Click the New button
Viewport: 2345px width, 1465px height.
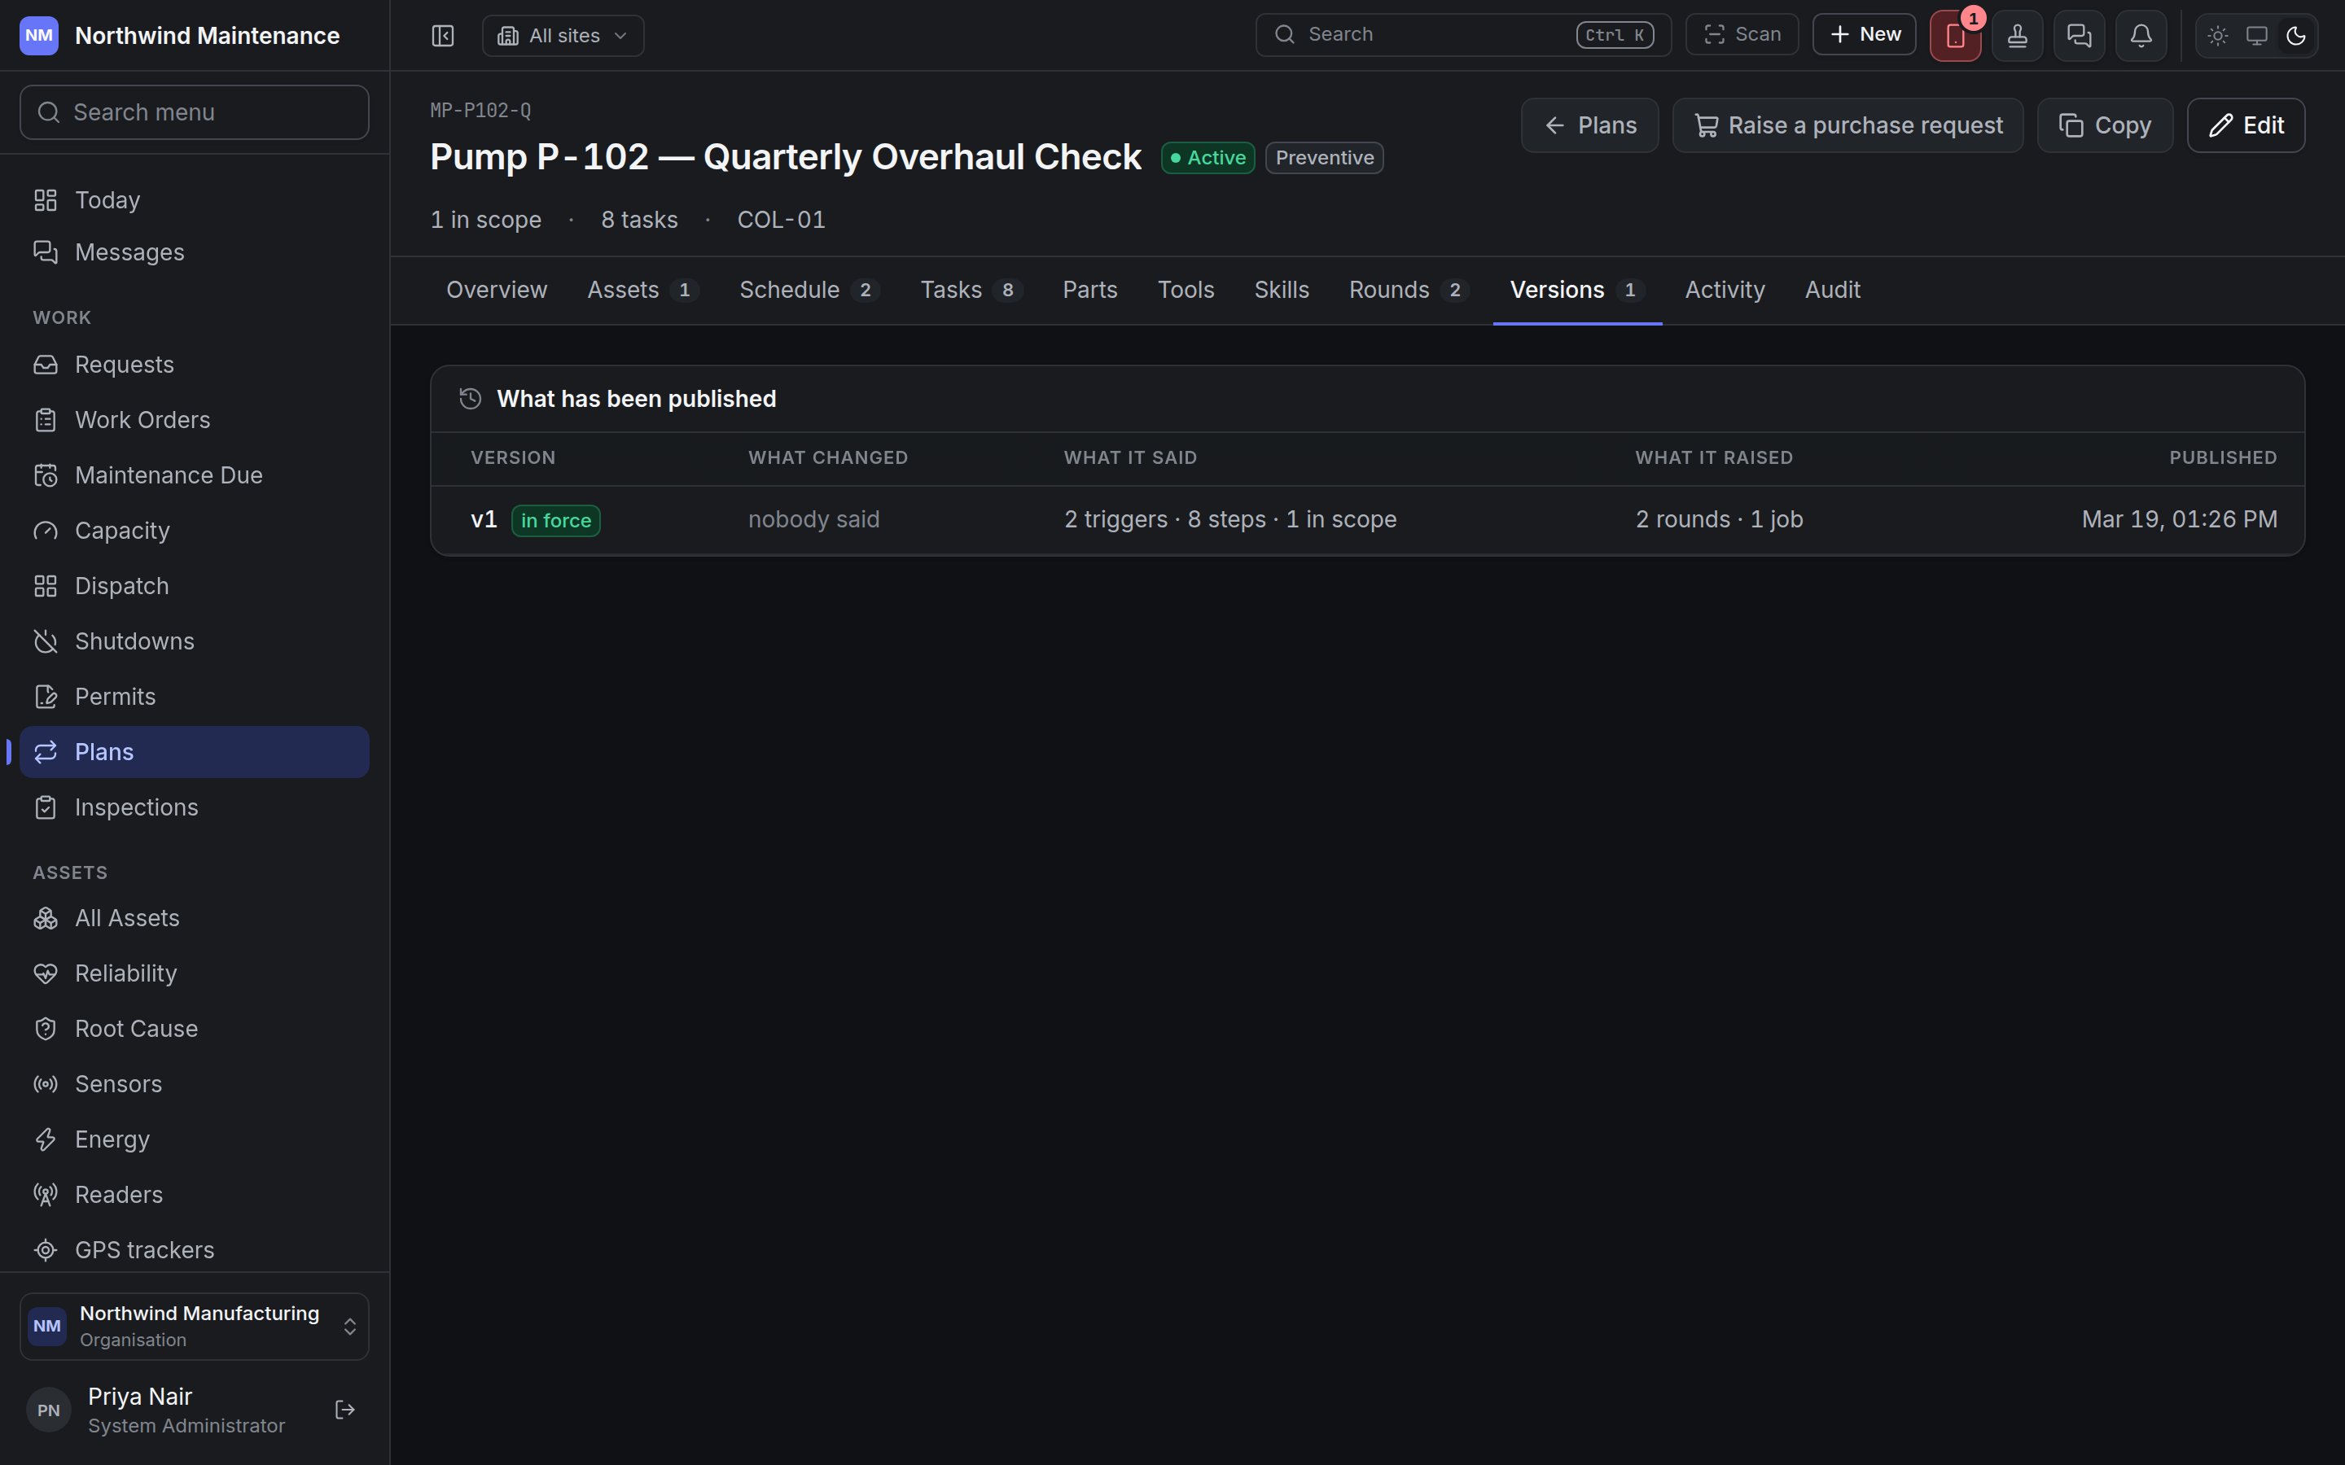[1865, 35]
